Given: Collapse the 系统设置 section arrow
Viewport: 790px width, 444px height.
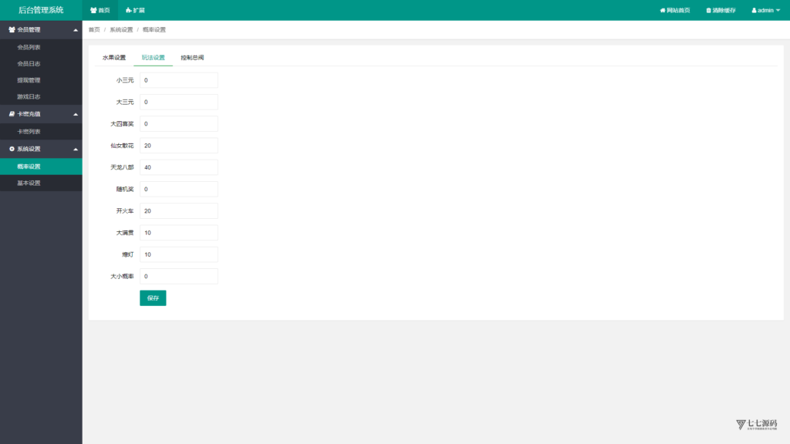Looking at the screenshot, I should 75,149.
